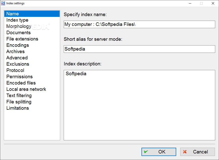Confirm settings with the OK button
The width and height of the screenshot is (219, 160).
click(159, 152)
